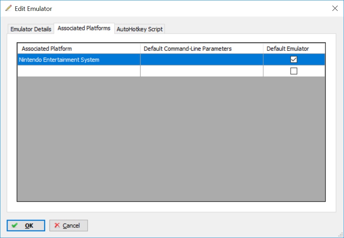The height and width of the screenshot is (238, 344).
Task: Confirm changes with the OK button
Action: pos(26,225)
